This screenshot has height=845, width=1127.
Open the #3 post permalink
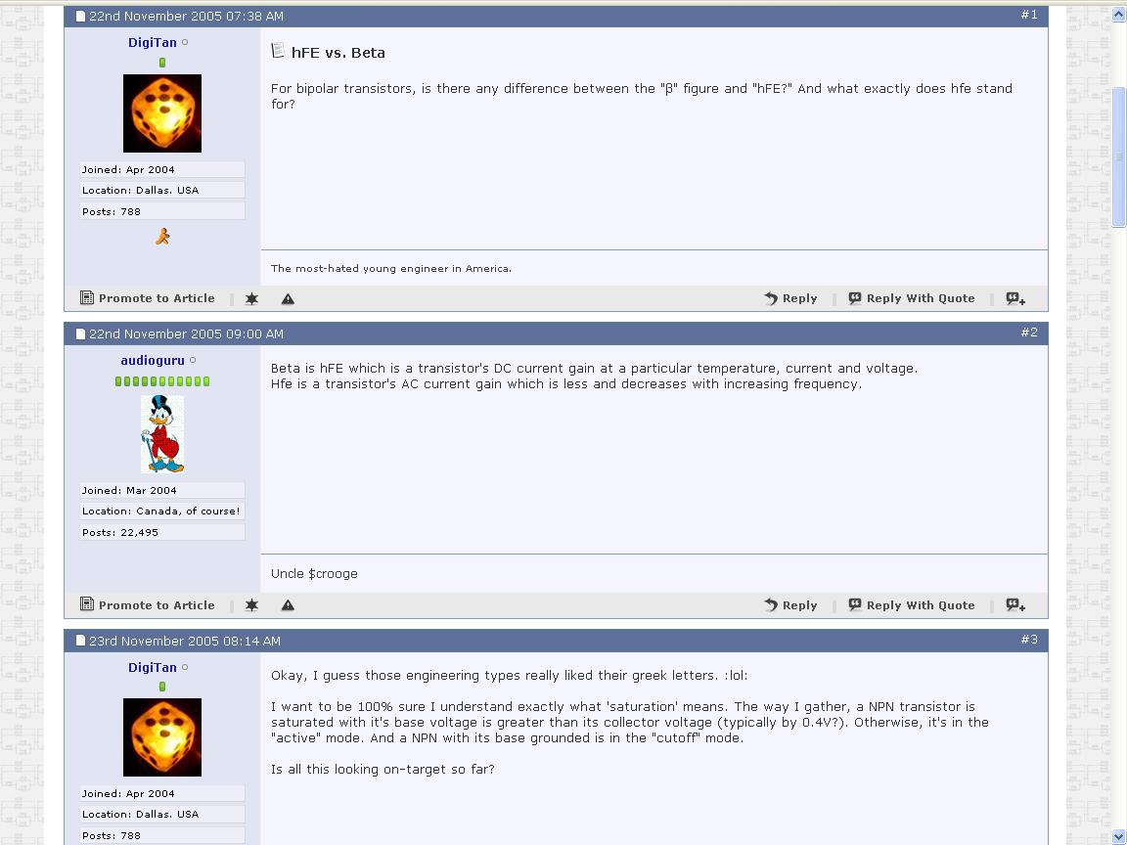[1029, 639]
